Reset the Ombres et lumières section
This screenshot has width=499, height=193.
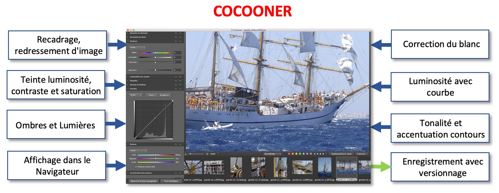pyautogui.click(x=176, y=85)
